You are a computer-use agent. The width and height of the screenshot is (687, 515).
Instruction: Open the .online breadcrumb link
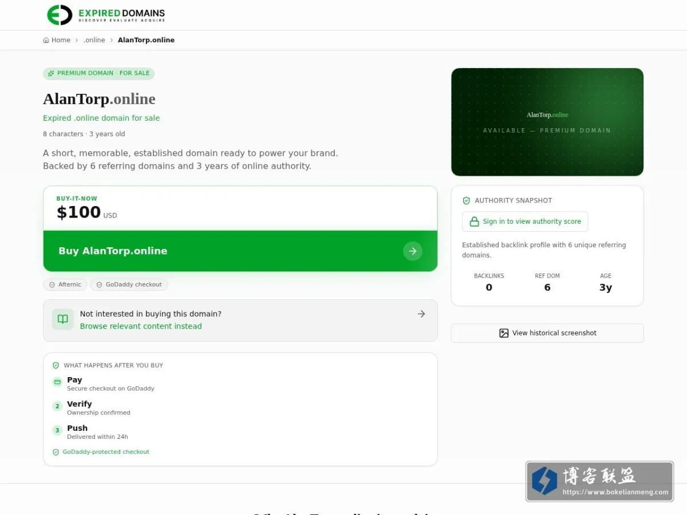tap(94, 40)
